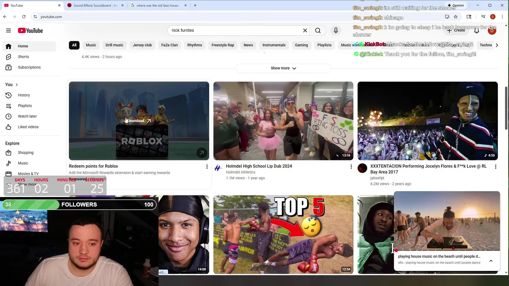Image resolution: width=509 pixels, height=286 pixels.
Task: Click the magnifier search button
Action: click(318, 31)
